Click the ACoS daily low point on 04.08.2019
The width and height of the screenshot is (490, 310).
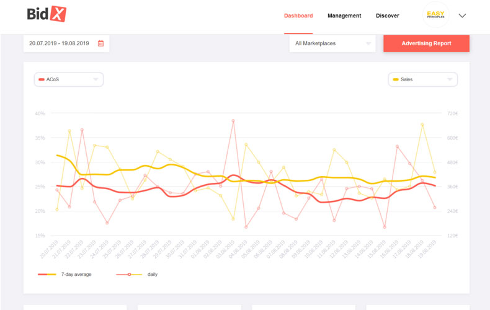click(x=246, y=227)
